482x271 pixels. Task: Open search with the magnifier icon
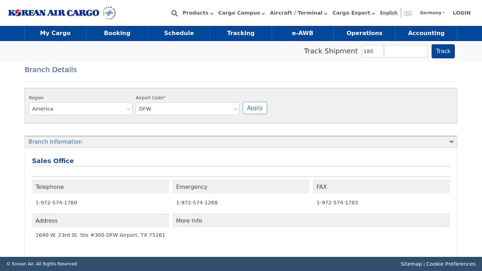click(174, 13)
